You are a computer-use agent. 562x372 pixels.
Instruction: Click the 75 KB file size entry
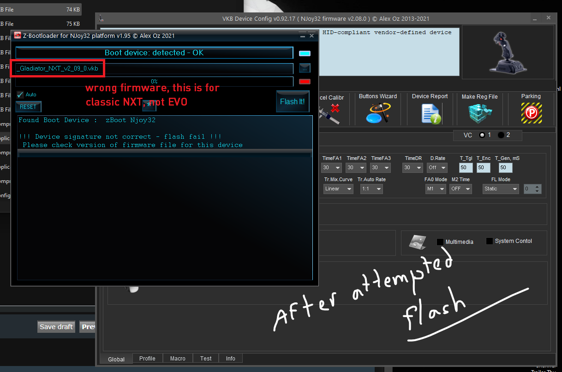coord(73,24)
